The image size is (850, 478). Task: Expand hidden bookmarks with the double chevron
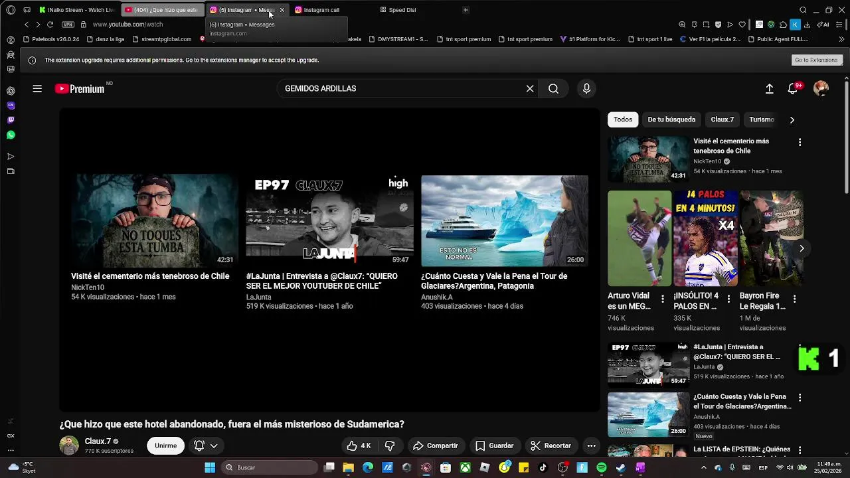[841, 39]
